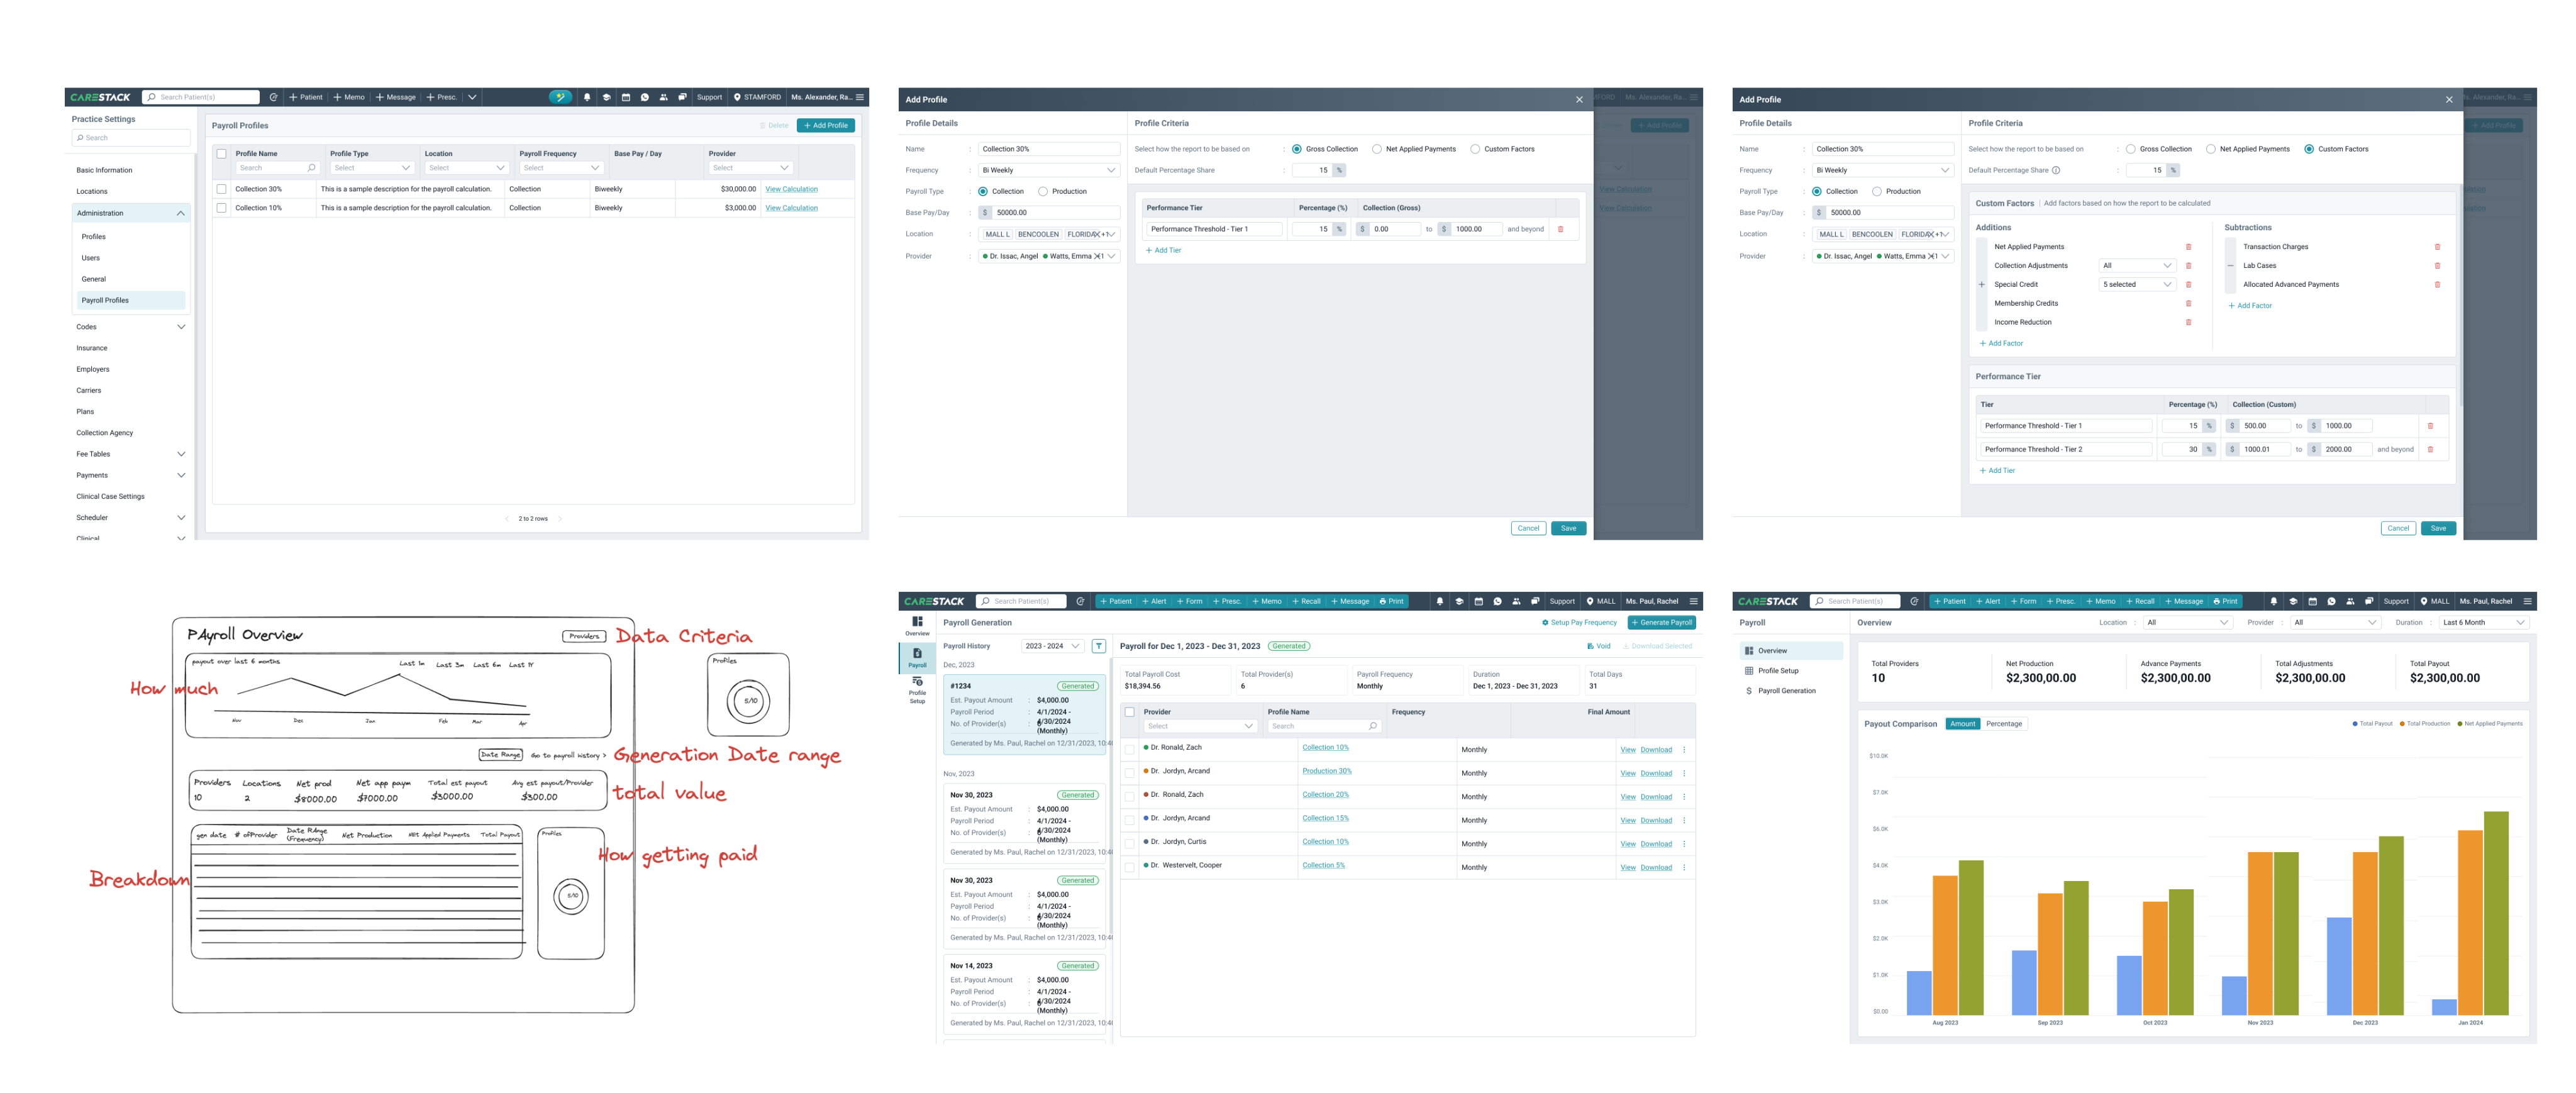The image size is (2576, 1093).
Task: Select the Amount tab in Payout Comparison
Action: (x=1962, y=724)
